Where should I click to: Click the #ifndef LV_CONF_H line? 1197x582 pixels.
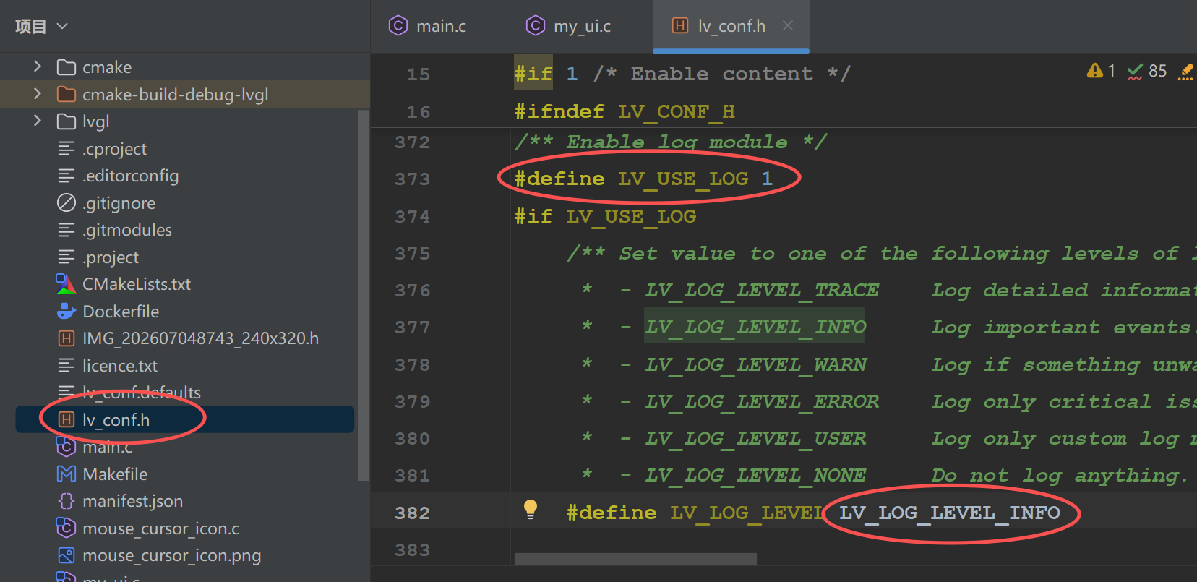point(625,111)
